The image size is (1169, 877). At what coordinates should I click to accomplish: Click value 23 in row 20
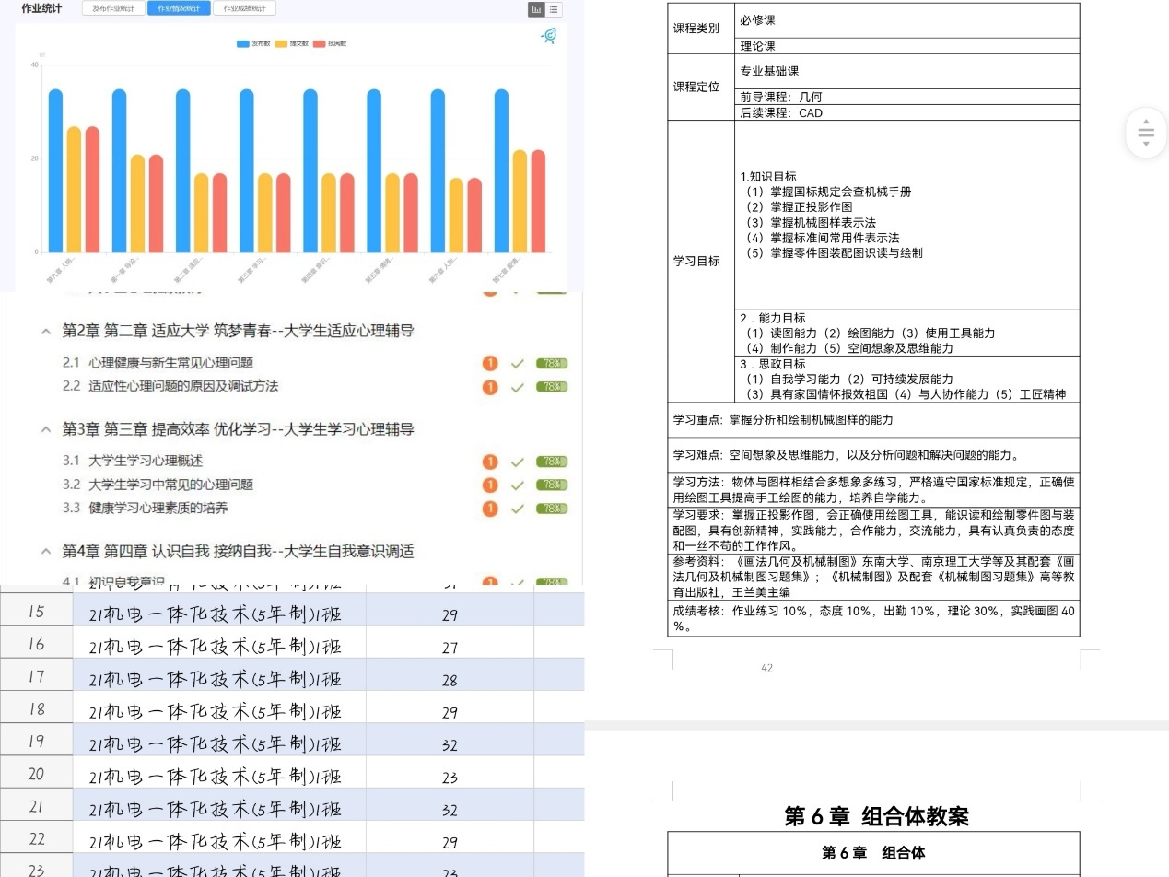pyautogui.click(x=450, y=778)
